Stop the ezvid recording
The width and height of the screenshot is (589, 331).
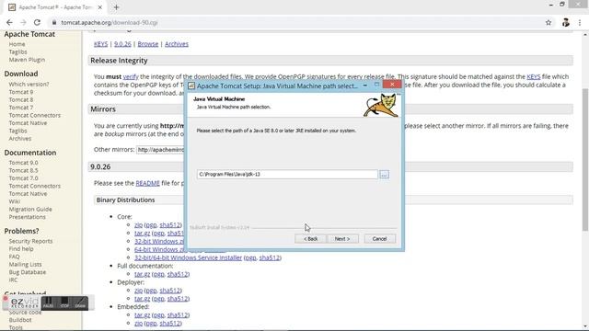(x=64, y=302)
